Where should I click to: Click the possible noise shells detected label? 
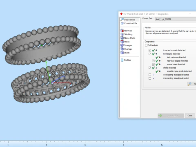click(179, 71)
